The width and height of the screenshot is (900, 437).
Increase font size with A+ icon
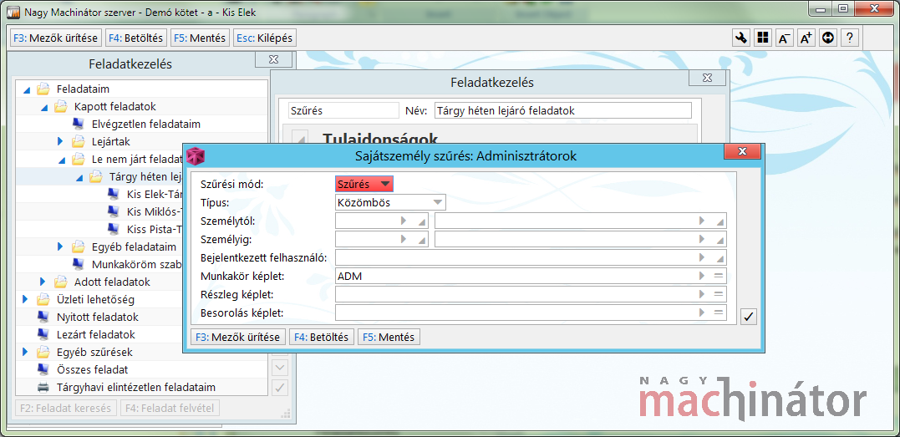(x=806, y=38)
